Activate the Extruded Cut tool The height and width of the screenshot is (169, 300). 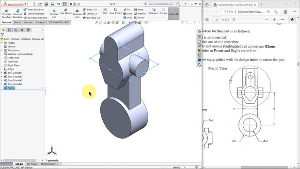54,14
